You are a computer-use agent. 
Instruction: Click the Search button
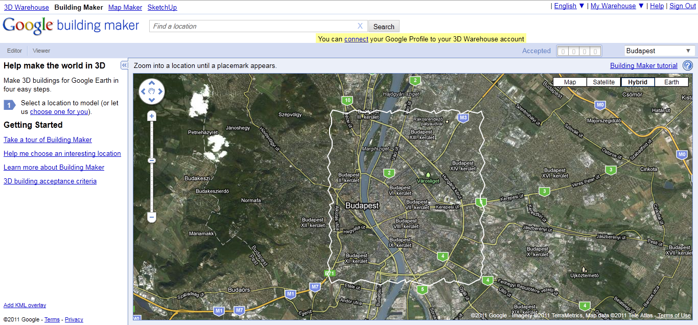tap(384, 27)
